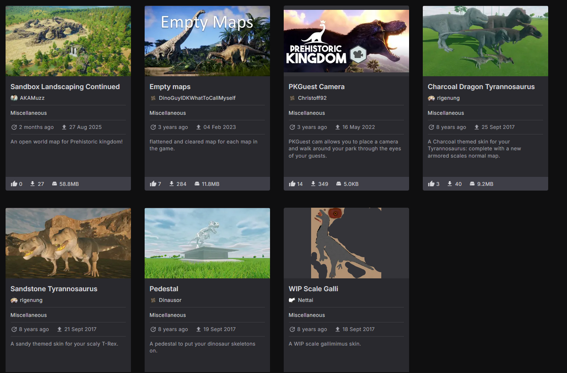Click thumbs-up icon on Empty maps card
The image size is (567, 373).
point(153,184)
